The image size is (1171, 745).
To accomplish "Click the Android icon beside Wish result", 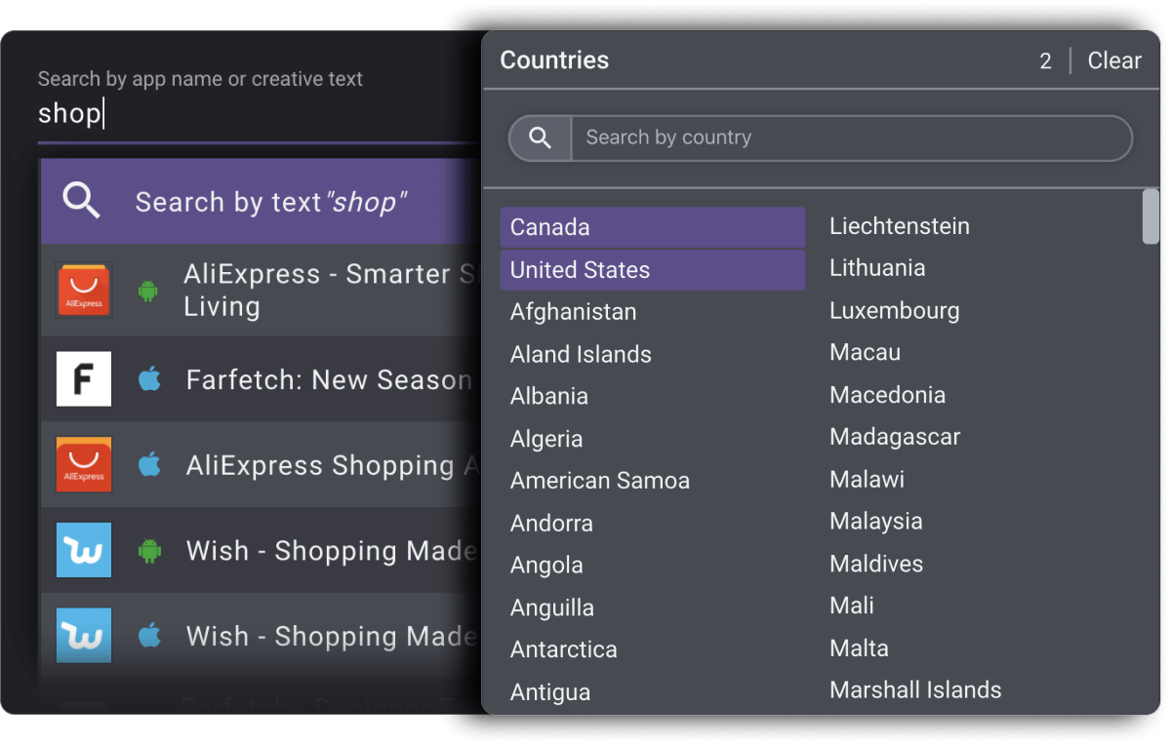I will tap(149, 551).
